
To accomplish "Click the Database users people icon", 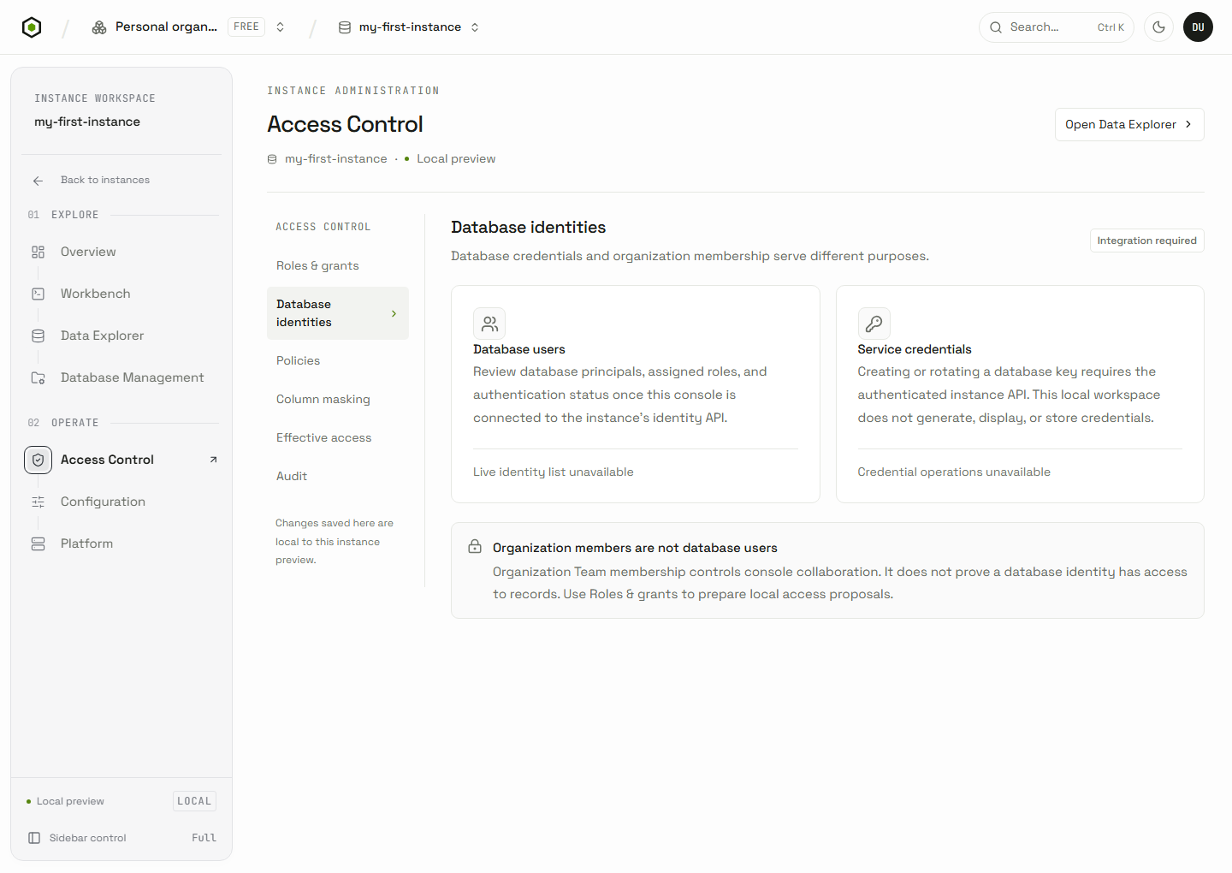I will tap(489, 324).
